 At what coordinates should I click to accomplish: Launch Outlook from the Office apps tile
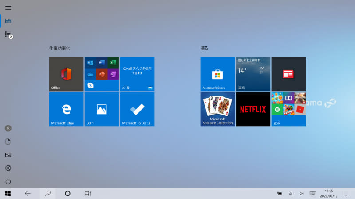91,62
